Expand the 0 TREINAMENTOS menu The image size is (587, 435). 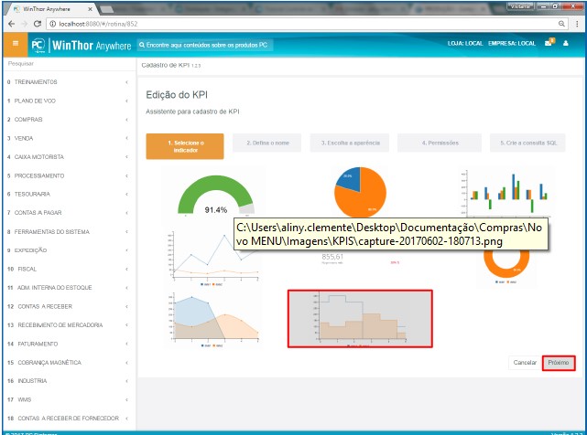pos(69,82)
